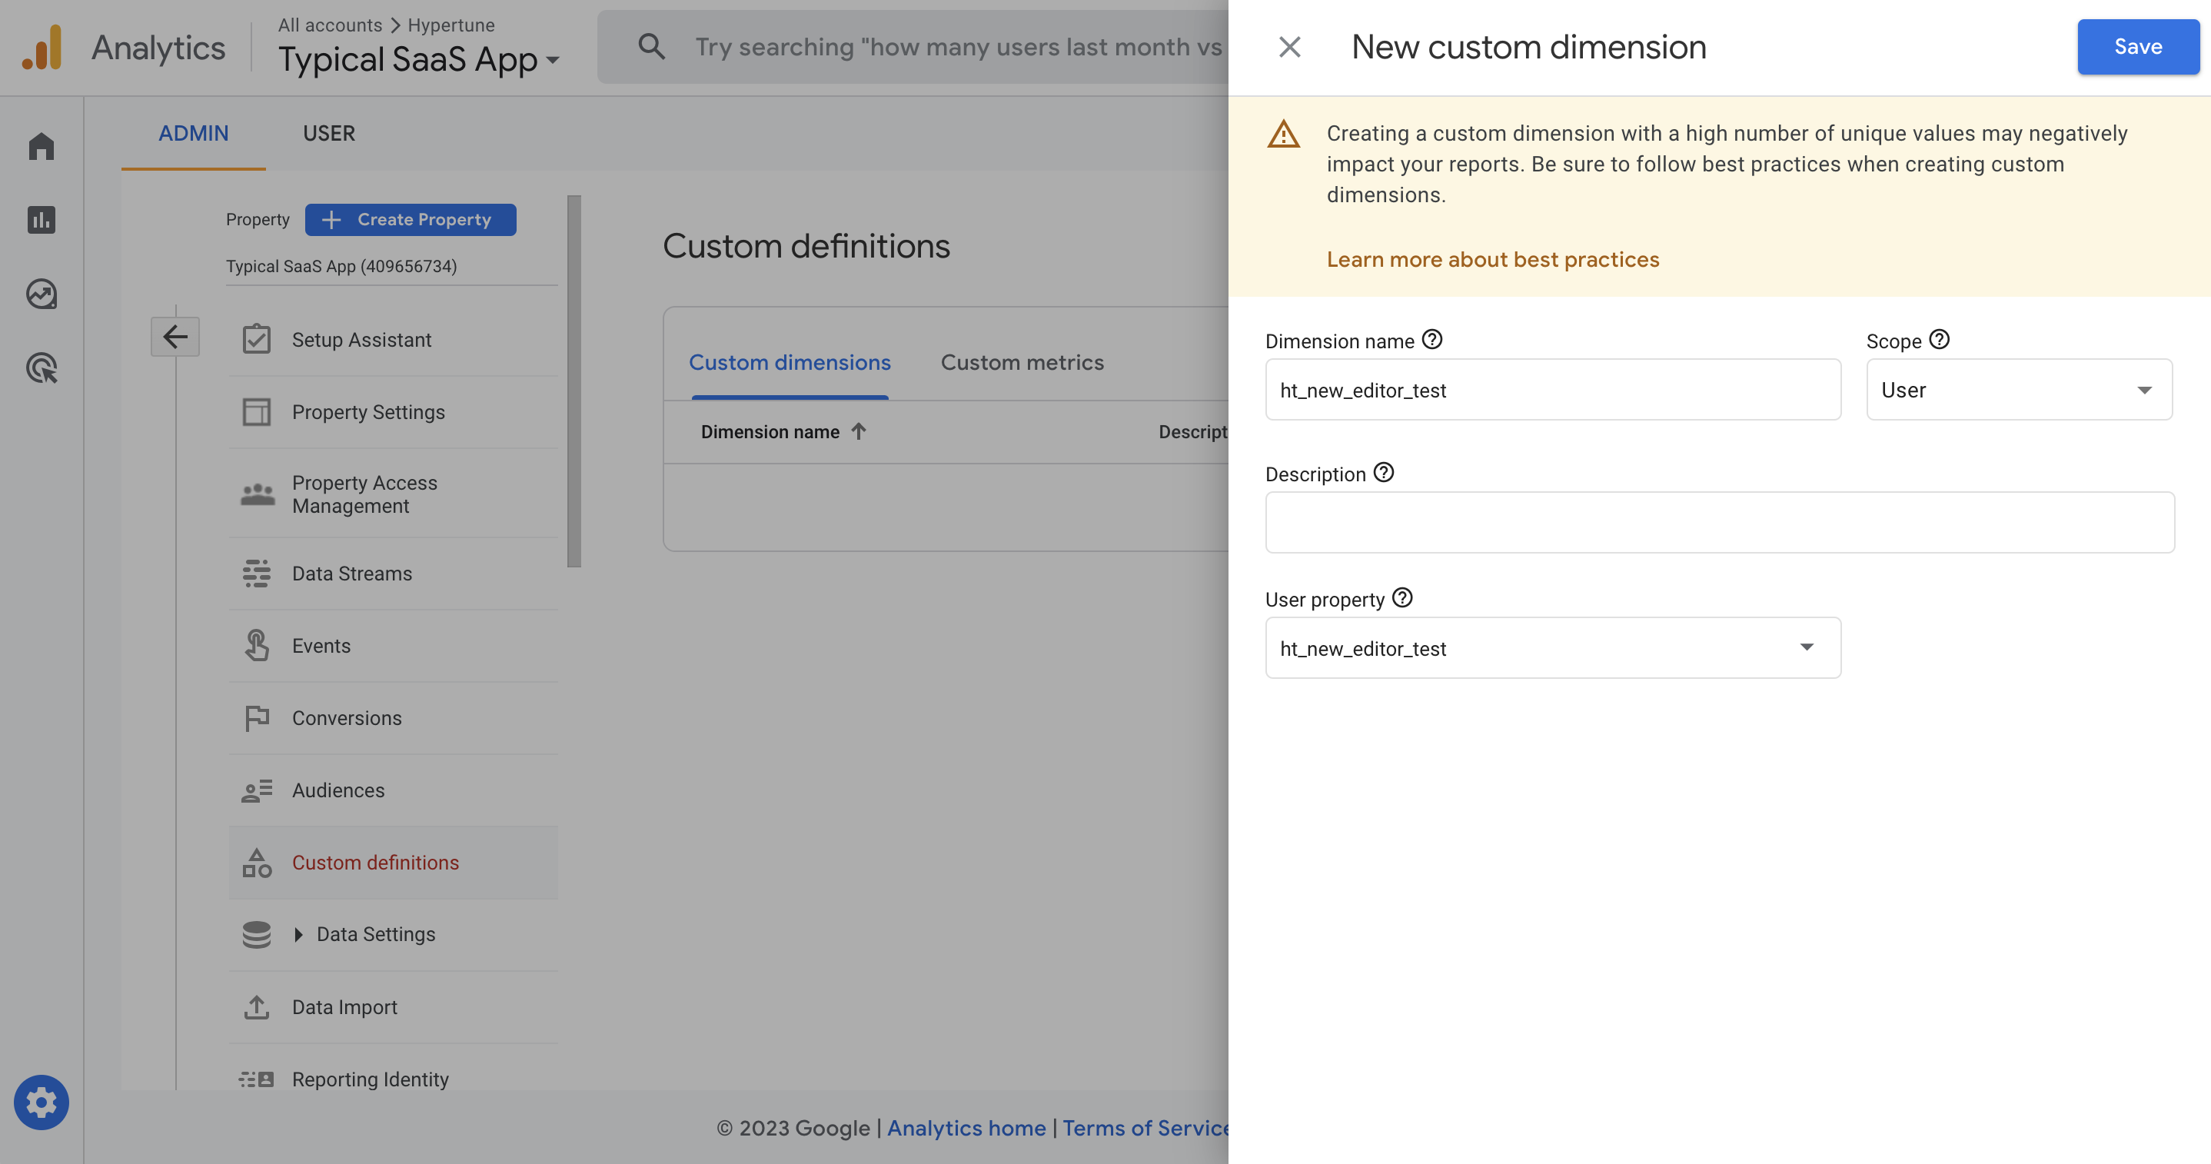2211x1164 pixels.
Task: Open the Scope dropdown set to User
Action: [2018, 390]
